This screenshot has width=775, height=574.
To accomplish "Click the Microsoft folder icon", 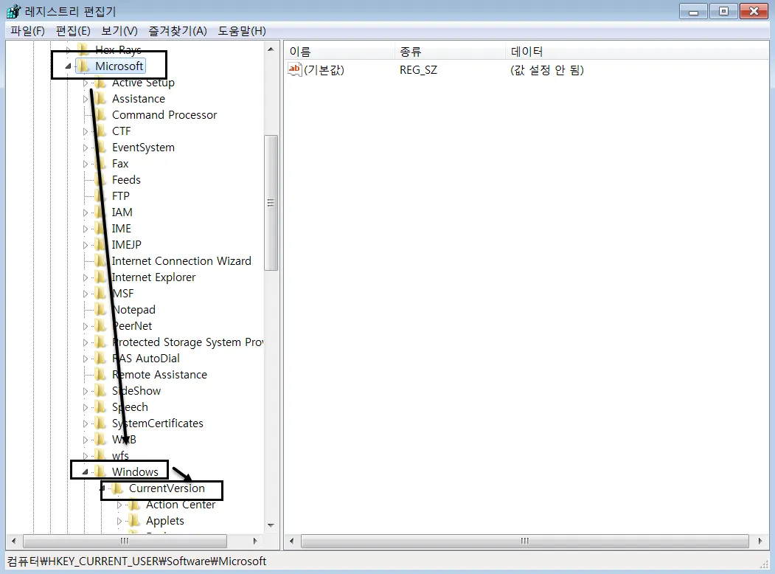I will pos(83,66).
